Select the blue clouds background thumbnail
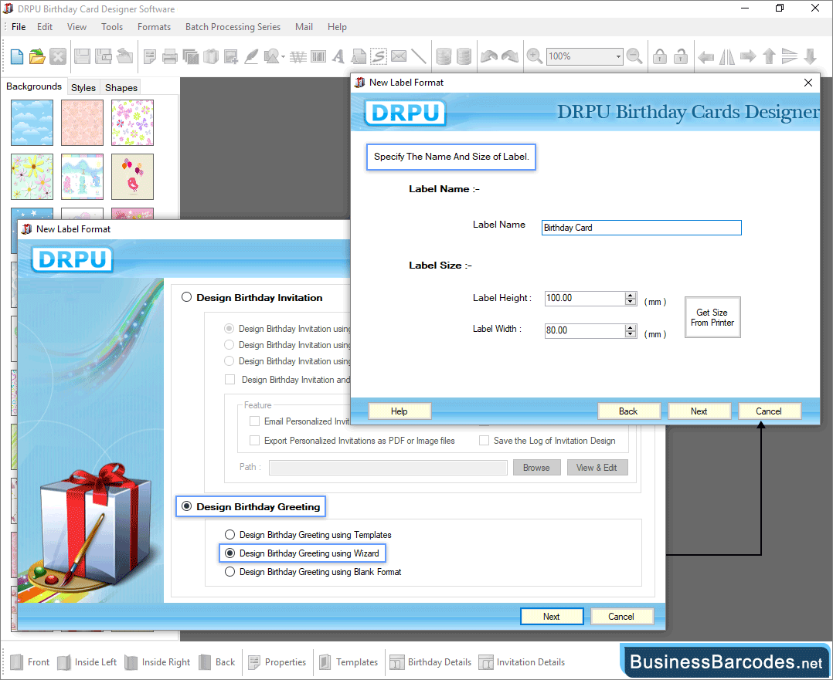The height and width of the screenshot is (680, 833). (x=32, y=123)
